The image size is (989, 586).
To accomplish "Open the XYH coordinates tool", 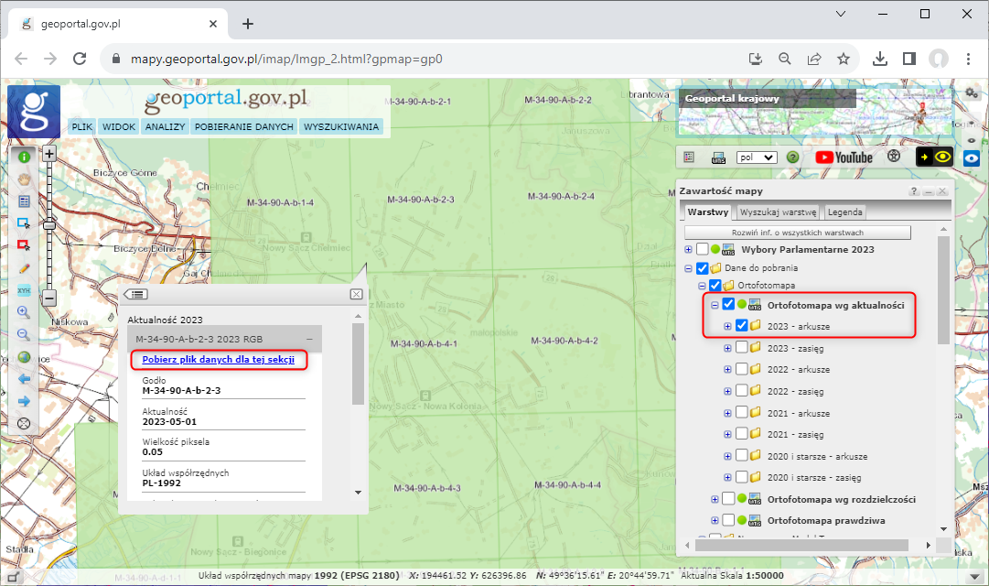I will point(25,290).
